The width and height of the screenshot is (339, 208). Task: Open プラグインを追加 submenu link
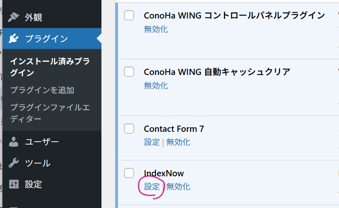coord(42,90)
